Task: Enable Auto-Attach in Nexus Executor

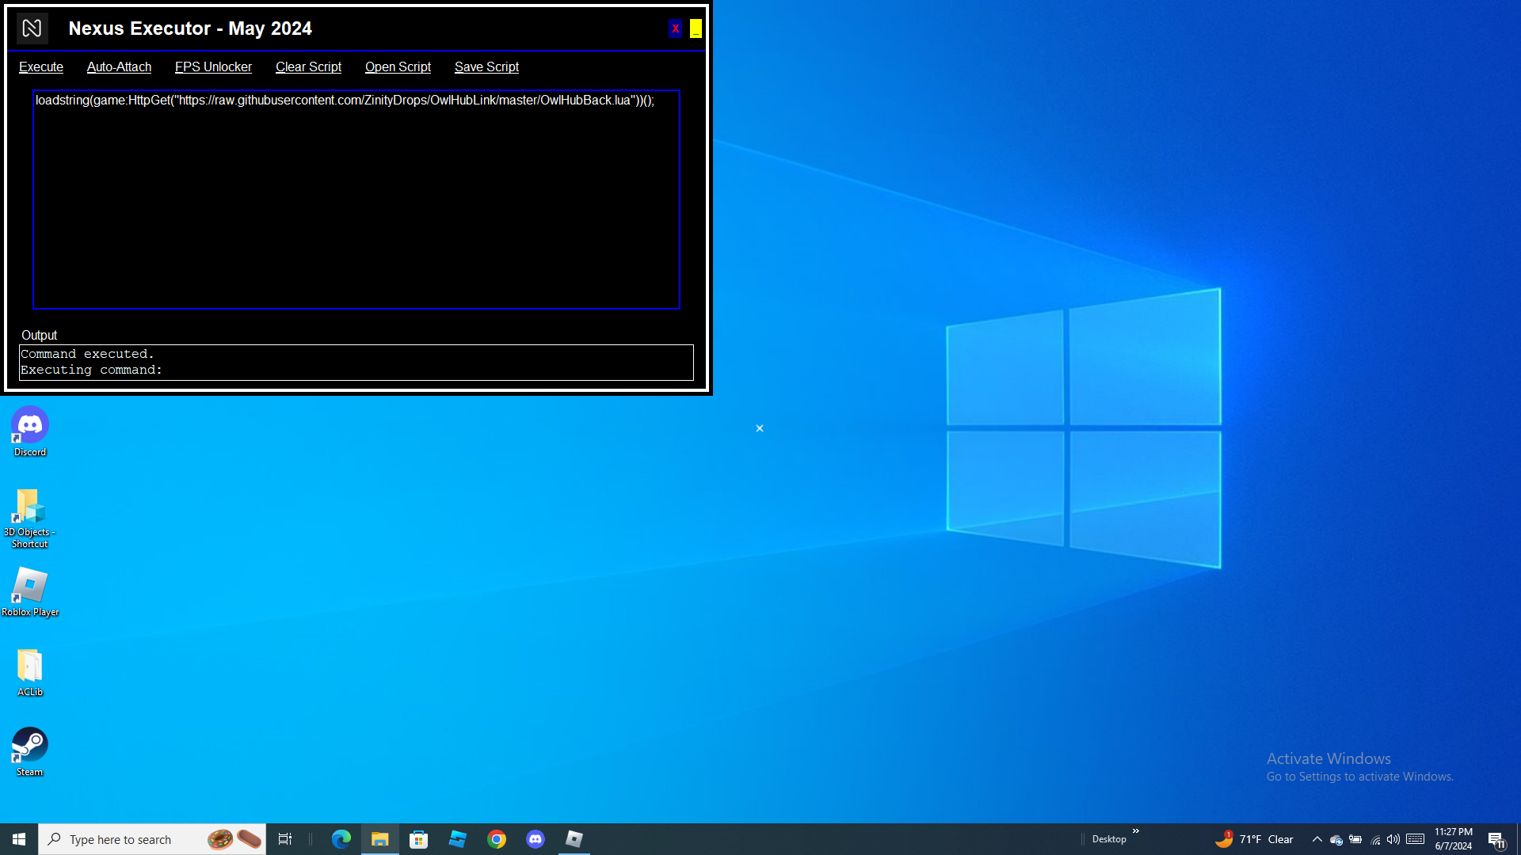Action: [119, 67]
